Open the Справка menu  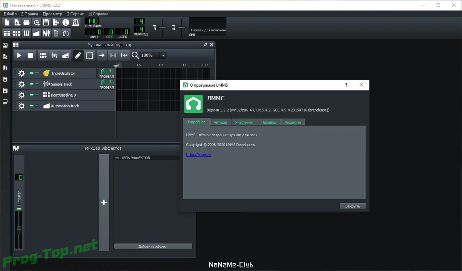[98, 14]
